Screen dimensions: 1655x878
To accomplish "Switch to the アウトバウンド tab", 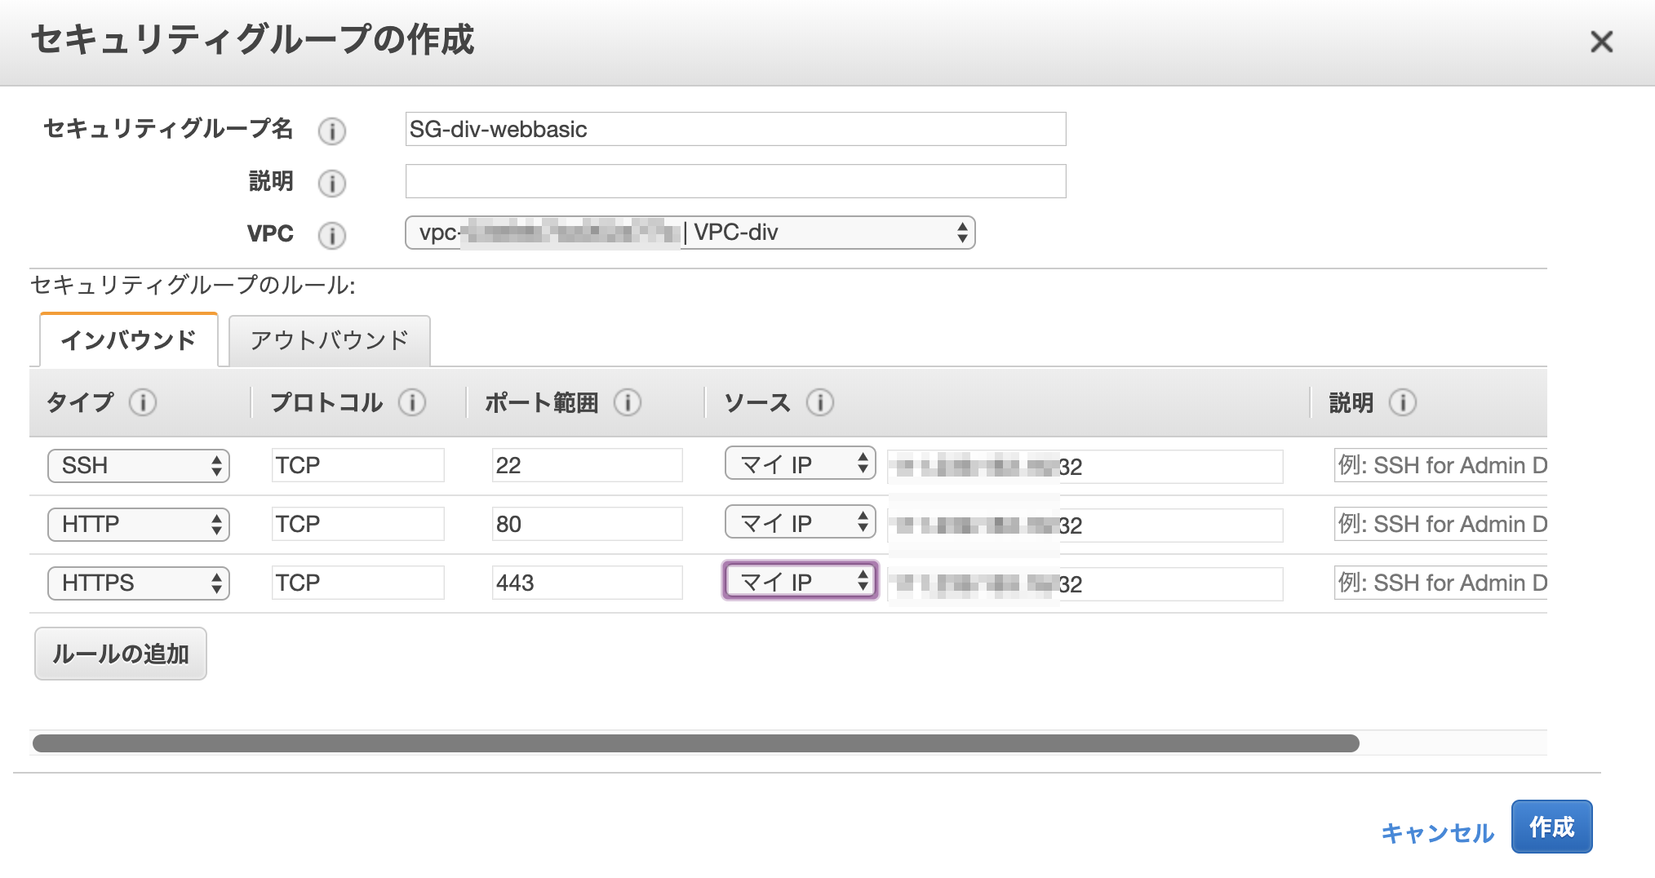I will coord(330,341).
